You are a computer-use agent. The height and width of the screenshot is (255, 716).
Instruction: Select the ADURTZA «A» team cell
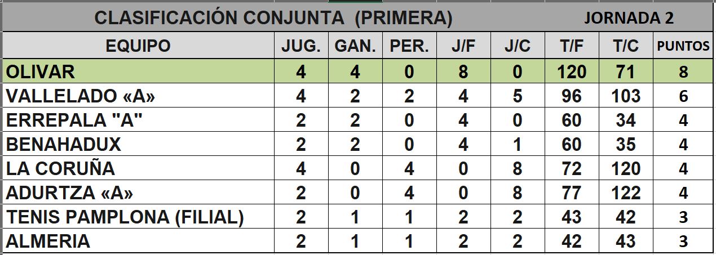(138, 193)
